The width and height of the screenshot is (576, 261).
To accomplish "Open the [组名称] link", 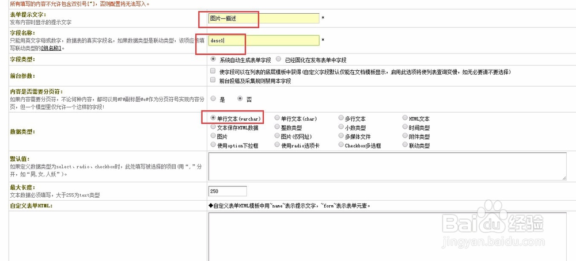I will (51, 48).
